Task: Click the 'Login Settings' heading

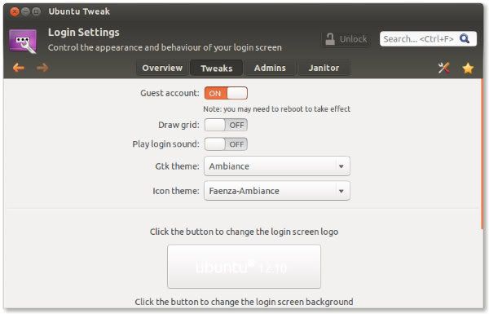Action: point(84,33)
